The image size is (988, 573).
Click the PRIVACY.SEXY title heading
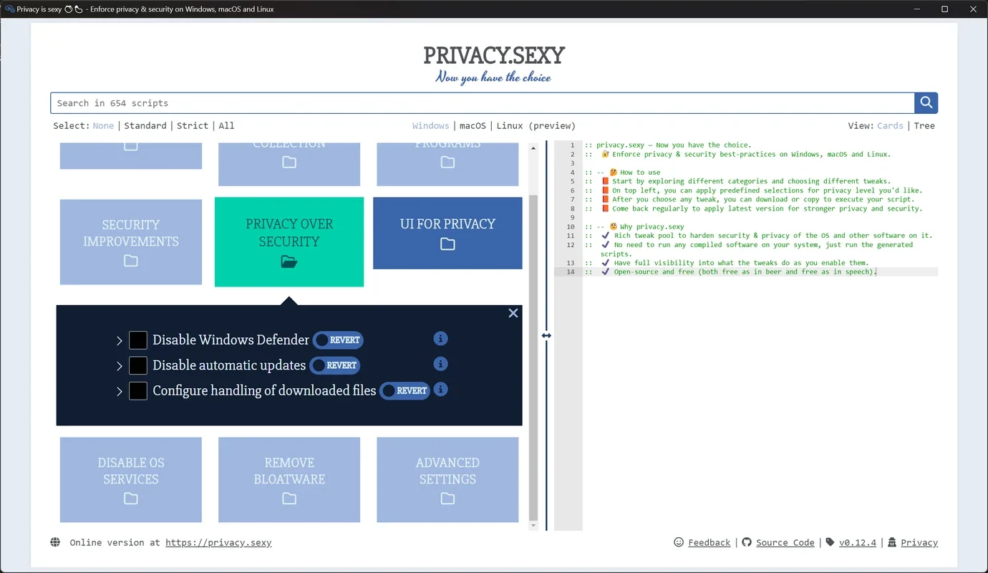pos(494,55)
